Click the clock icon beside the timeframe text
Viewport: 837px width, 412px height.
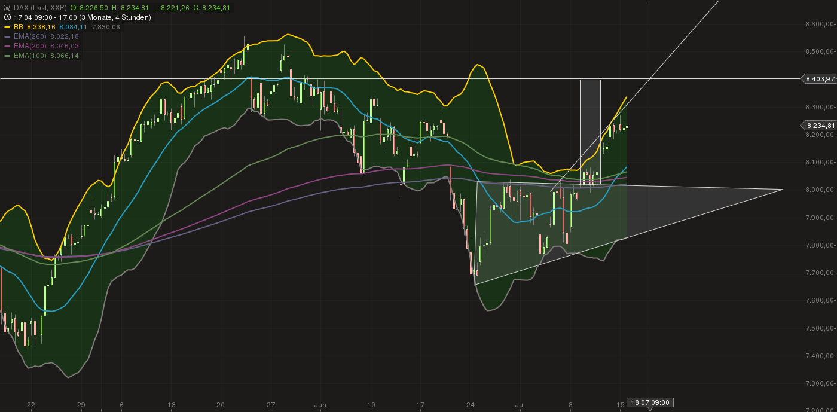pos(7,17)
